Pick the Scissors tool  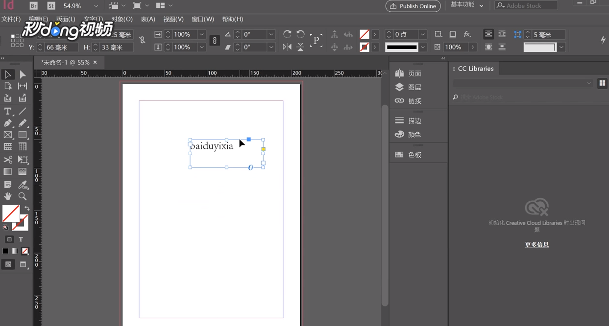click(8, 160)
